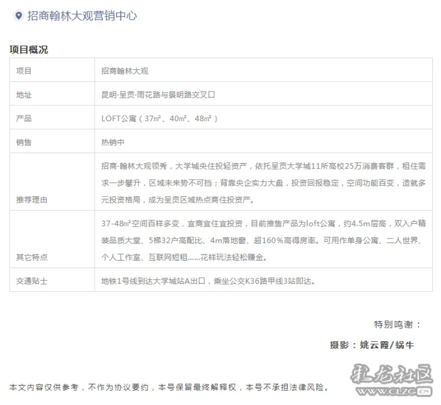The height and width of the screenshot is (405, 441).
Task: Click the 地址 label cell
Action: pos(52,94)
